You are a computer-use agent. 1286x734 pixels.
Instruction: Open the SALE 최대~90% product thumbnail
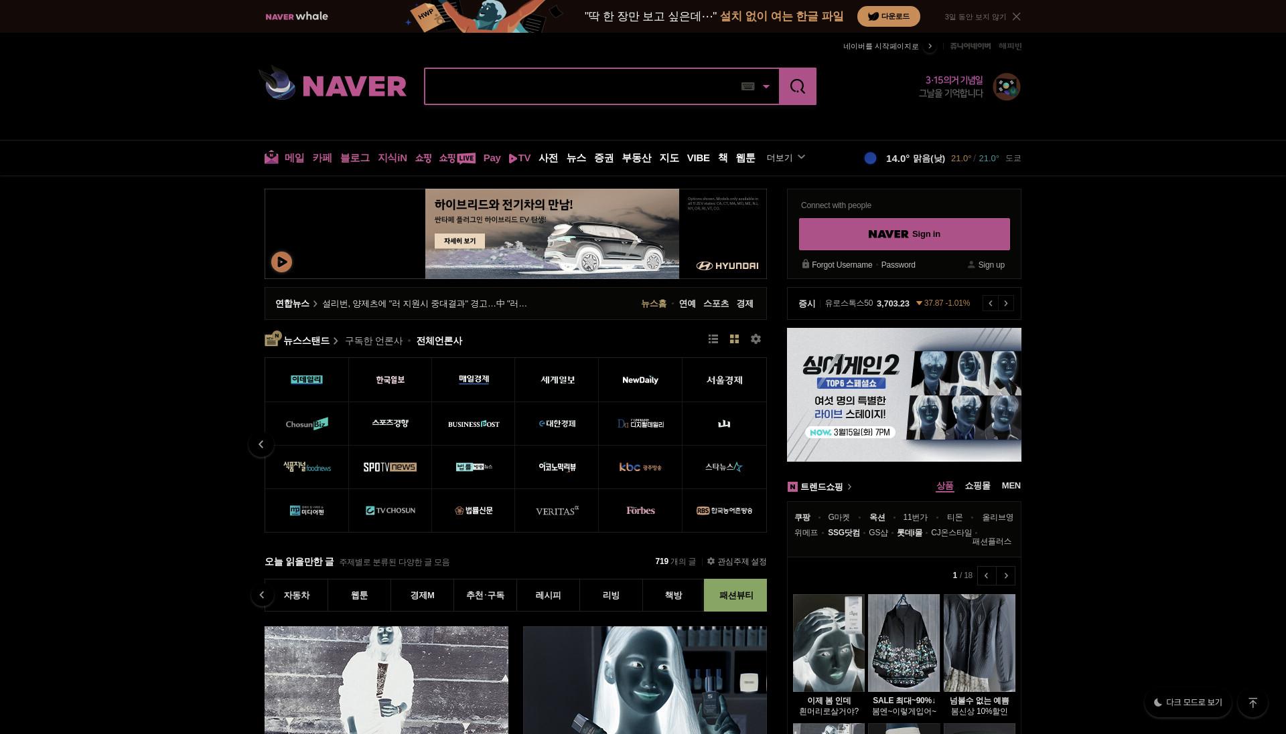click(904, 642)
